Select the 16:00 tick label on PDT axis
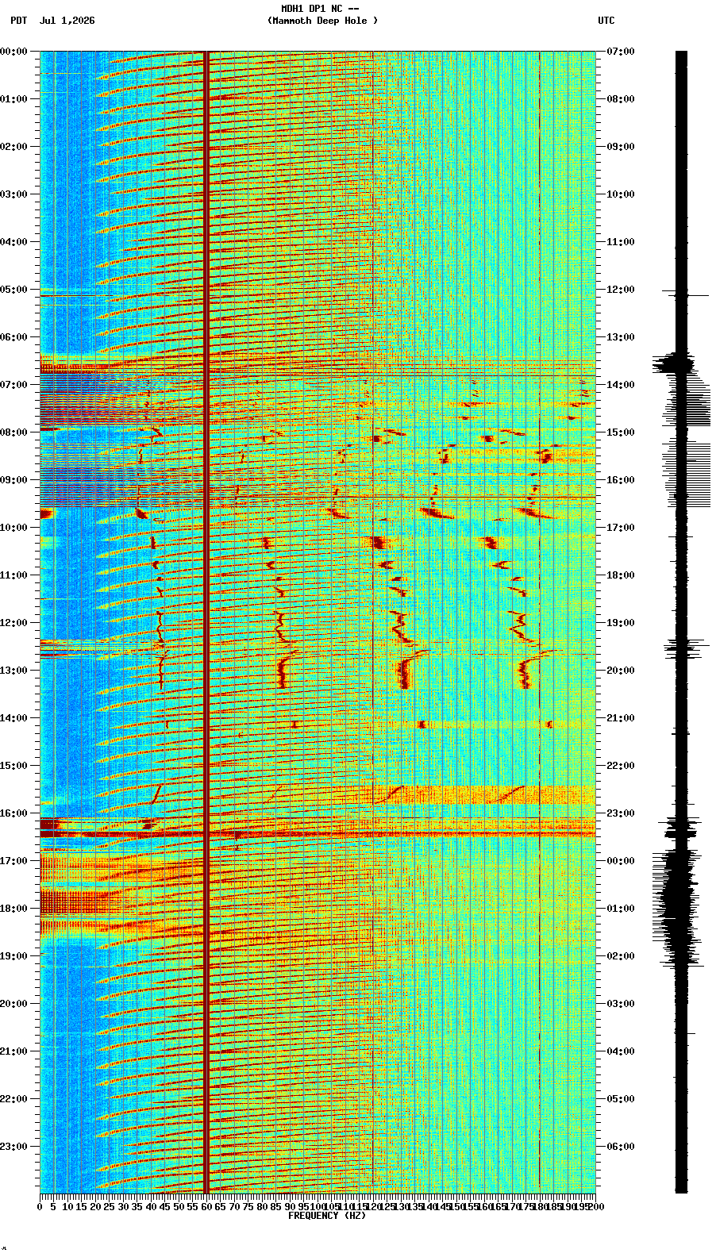The image size is (716, 1257). pyautogui.click(x=13, y=813)
